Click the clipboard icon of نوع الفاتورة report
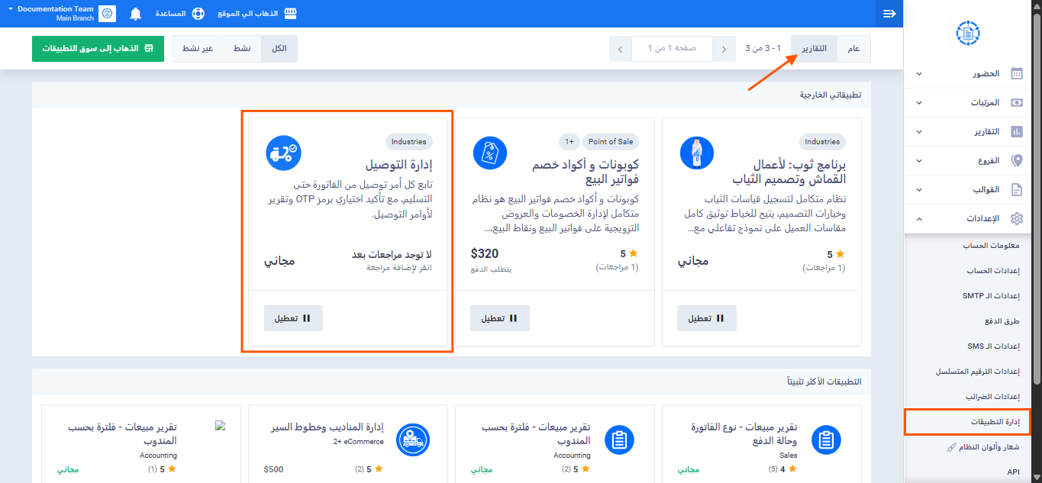 pyautogui.click(x=825, y=440)
